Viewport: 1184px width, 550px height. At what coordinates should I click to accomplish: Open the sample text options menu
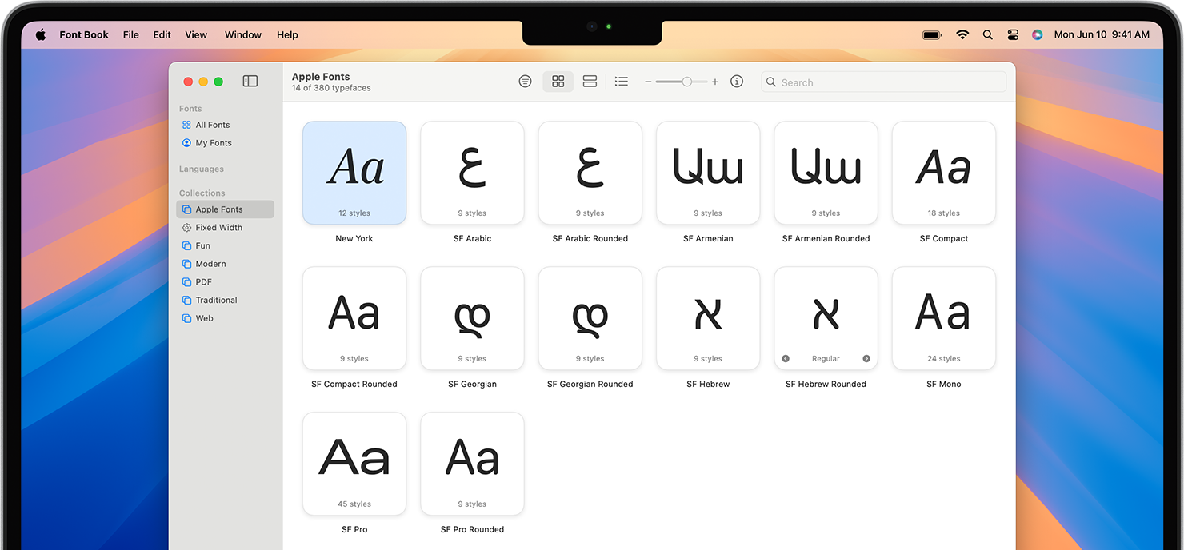click(525, 81)
